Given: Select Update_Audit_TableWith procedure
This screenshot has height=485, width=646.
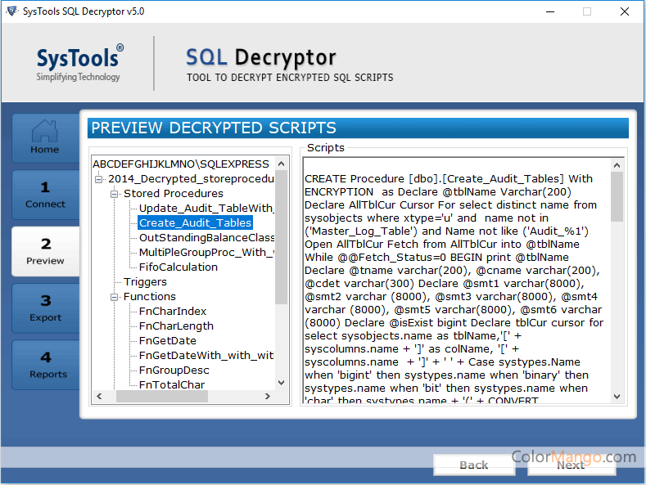Looking at the screenshot, I should coord(205,208).
